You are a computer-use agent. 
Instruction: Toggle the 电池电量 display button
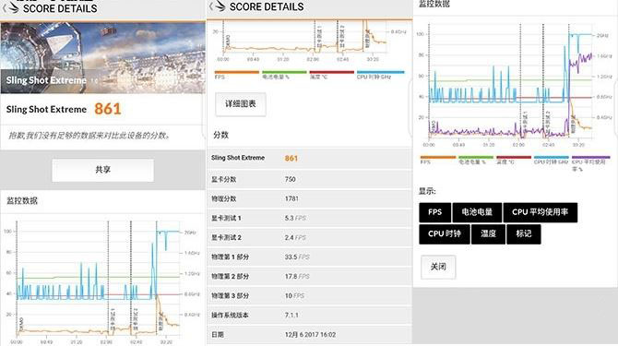click(477, 212)
